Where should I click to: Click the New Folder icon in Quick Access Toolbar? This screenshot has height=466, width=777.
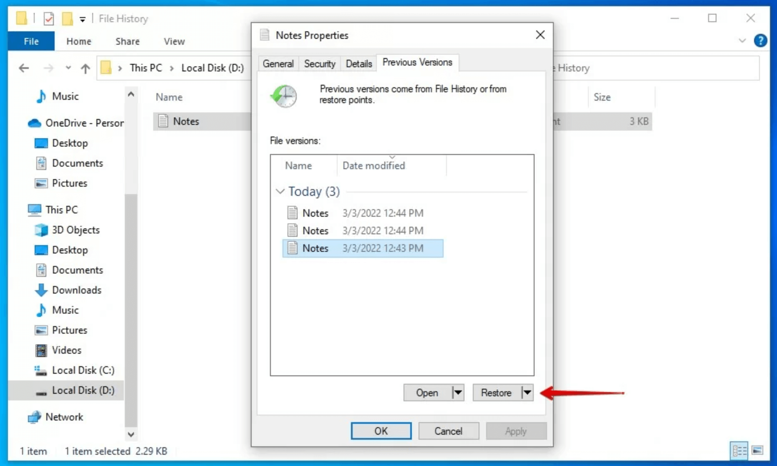click(x=67, y=18)
